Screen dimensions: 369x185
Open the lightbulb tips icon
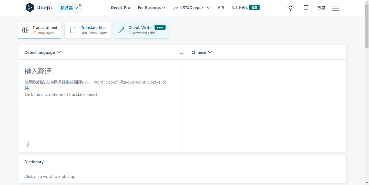pos(290,8)
